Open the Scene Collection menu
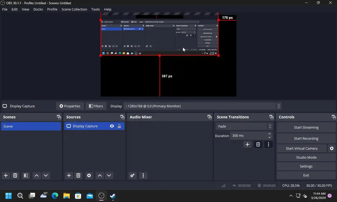Screen dimensions: 337x202 [x=74, y=9]
